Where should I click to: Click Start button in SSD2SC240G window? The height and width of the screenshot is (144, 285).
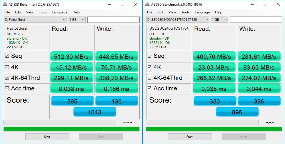[x=190, y=137]
